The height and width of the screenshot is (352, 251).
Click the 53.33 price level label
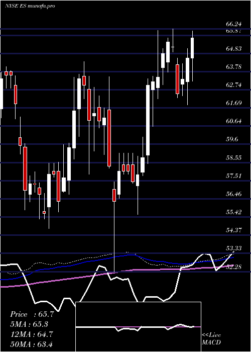click(234, 248)
